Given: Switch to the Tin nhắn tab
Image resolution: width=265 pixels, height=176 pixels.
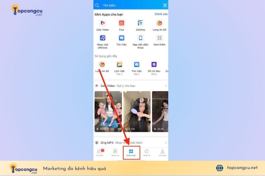Looking at the screenshot, I should pyautogui.click(x=100, y=153).
